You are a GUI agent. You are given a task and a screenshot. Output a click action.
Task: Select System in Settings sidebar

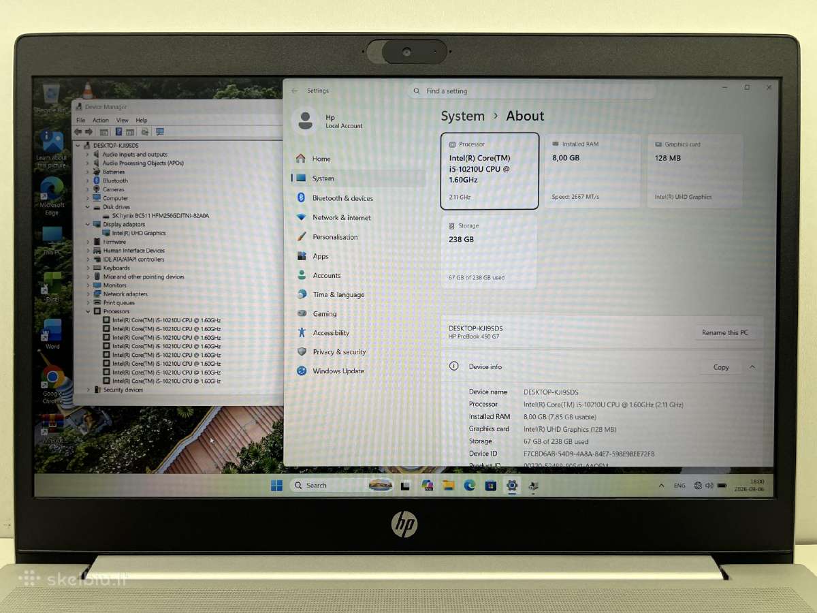[357, 178]
